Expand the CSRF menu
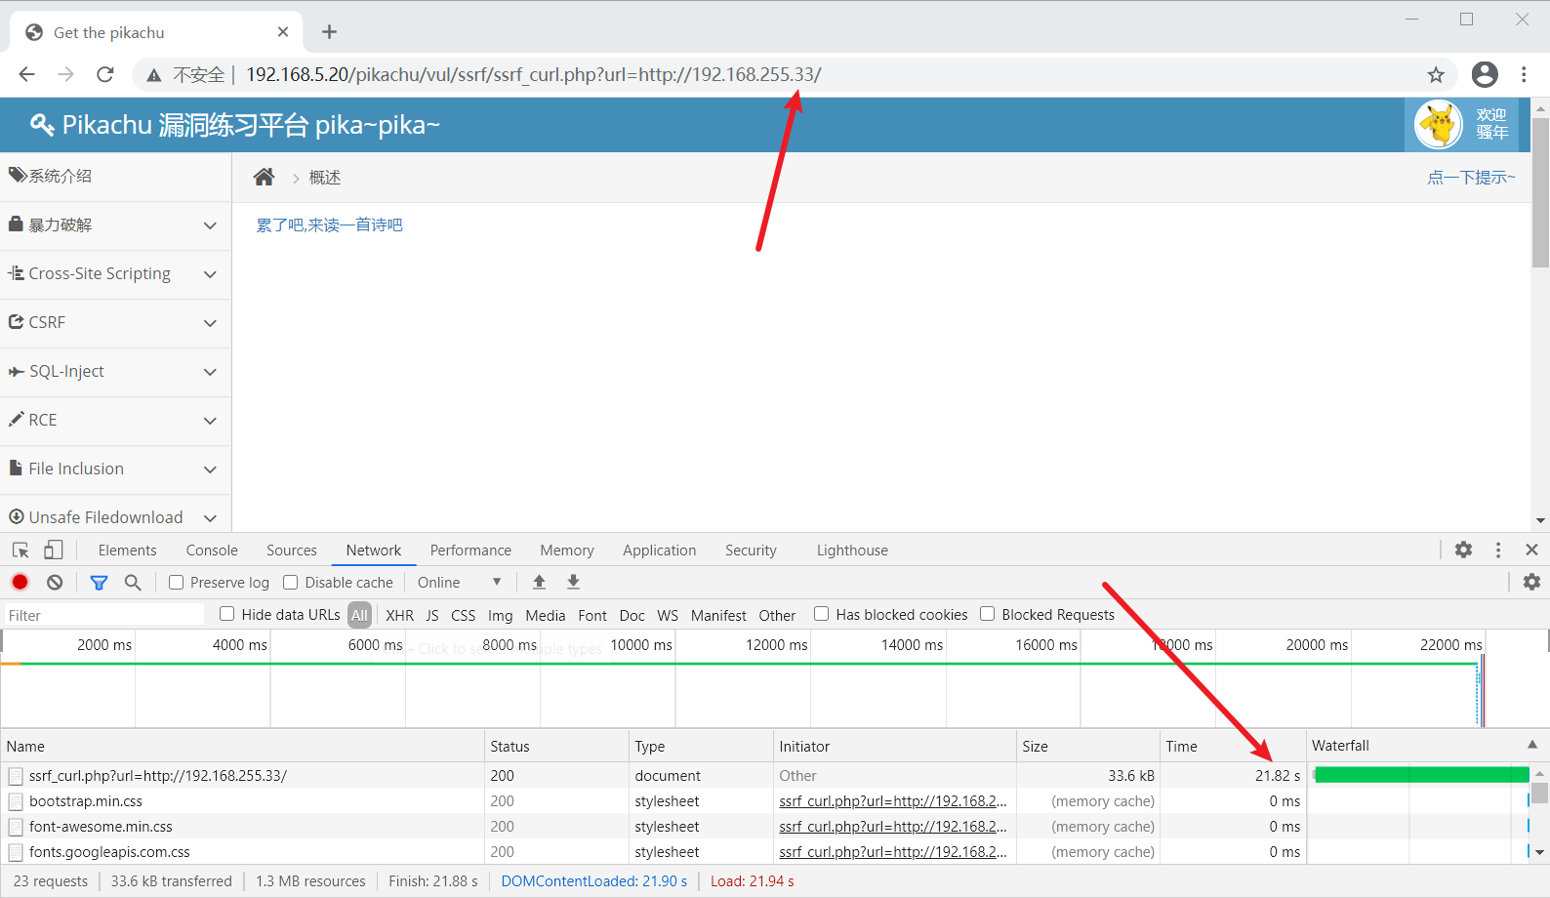This screenshot has height=898, width=1550. tap(115, 323)
